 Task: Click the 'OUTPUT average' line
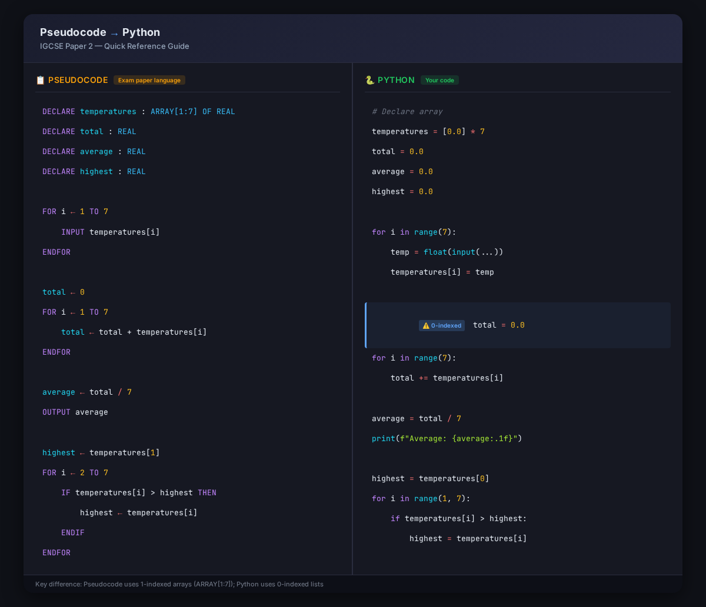(x=75, y=412)
